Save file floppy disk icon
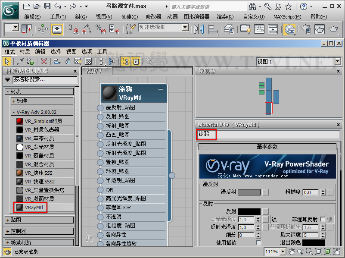The image size is (345, 258). pyautogui.click(x=47, y=6)
